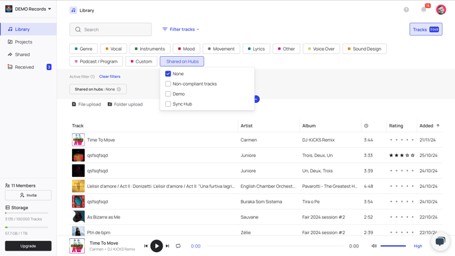Click Clear filters link
Viewport: 455px width, 256px height.
click(x=110, y=77)
